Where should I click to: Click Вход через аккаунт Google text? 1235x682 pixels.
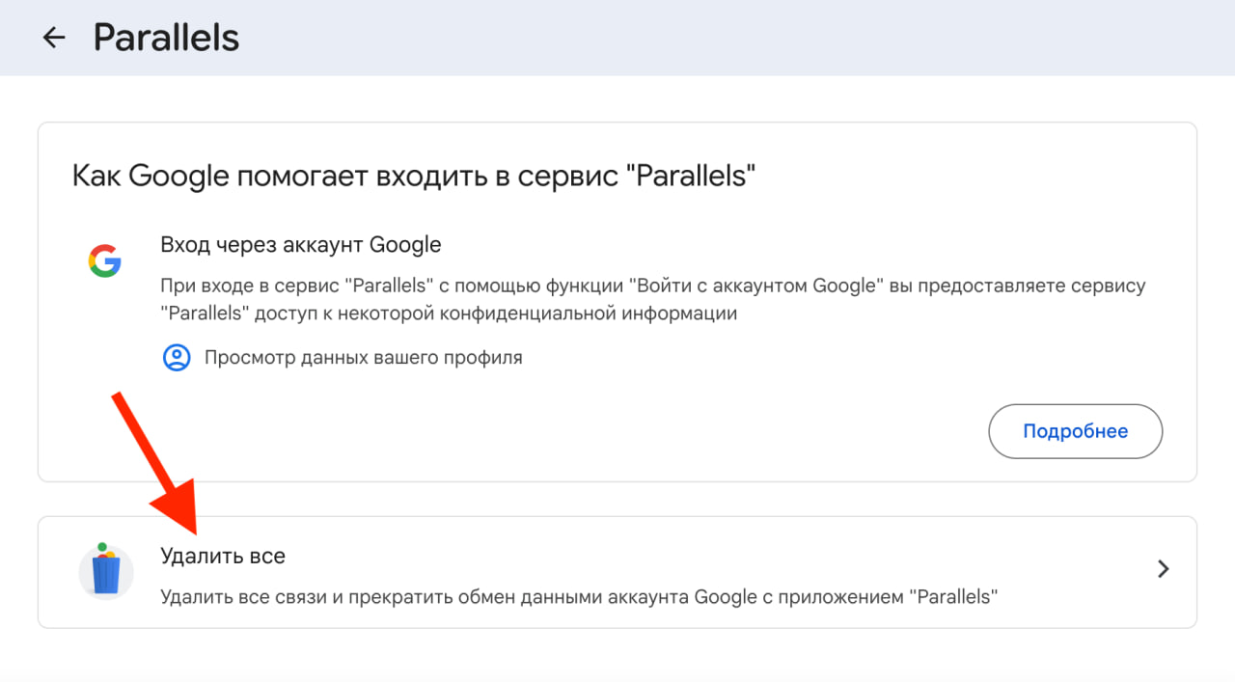301,245
